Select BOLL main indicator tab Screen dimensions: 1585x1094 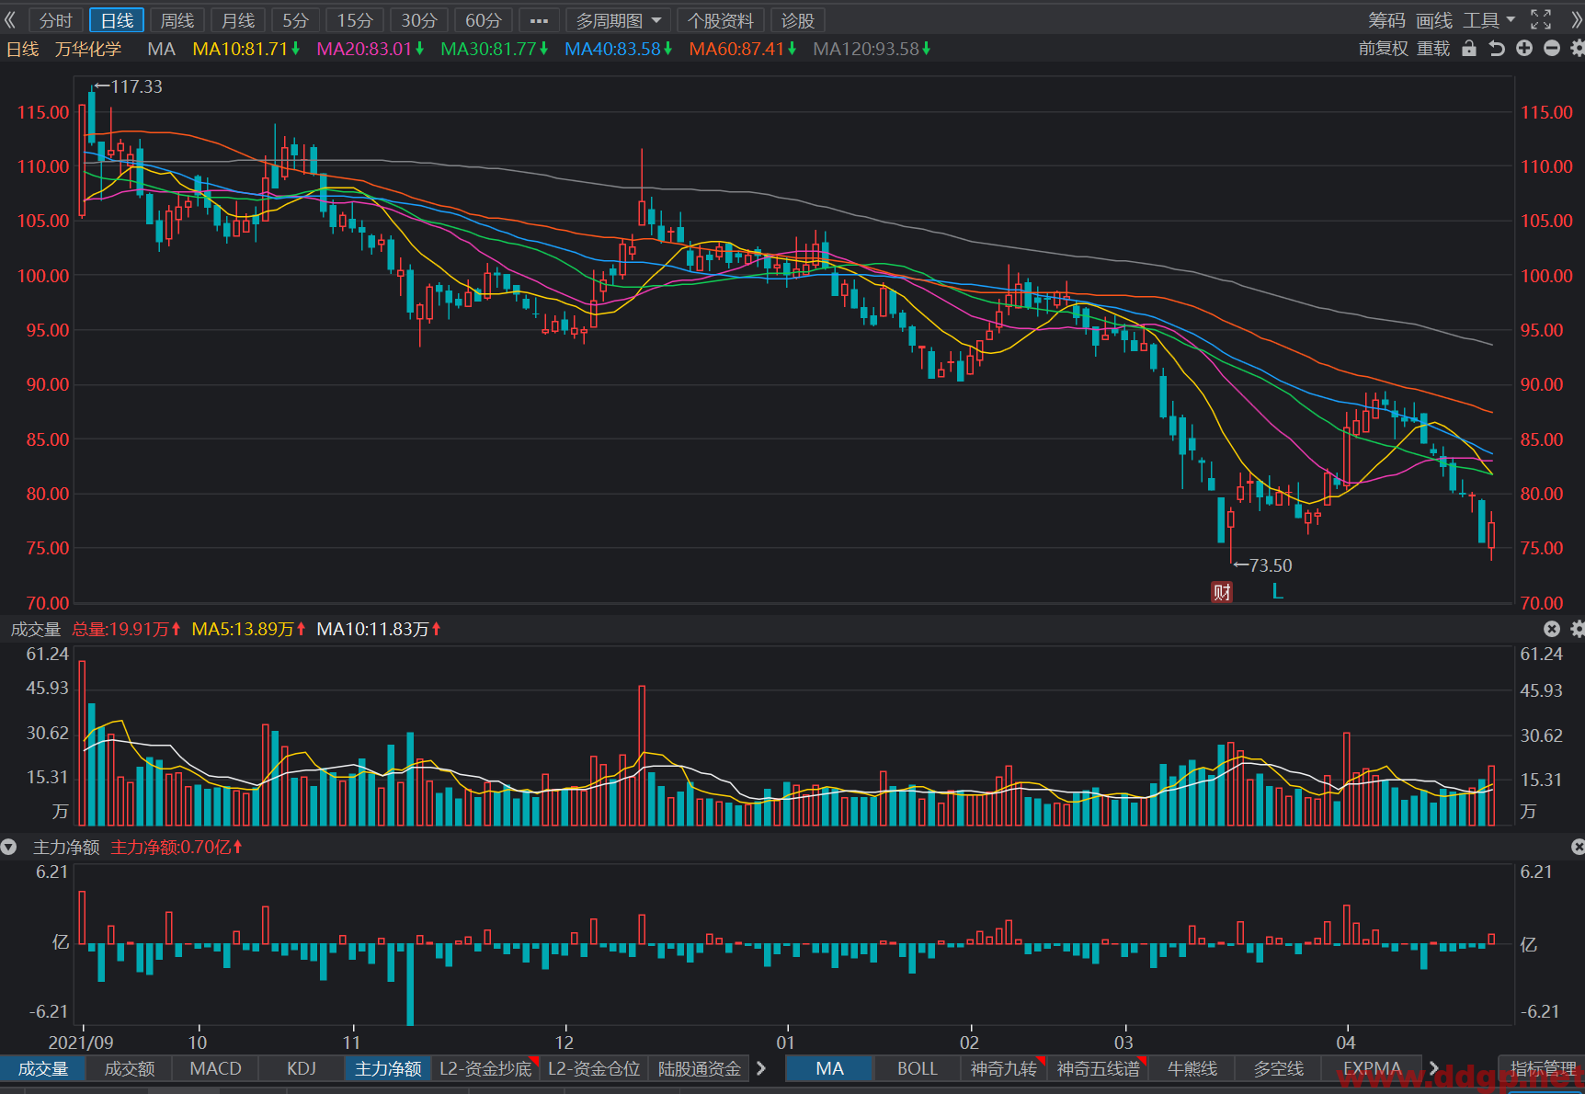click(917, 1068)
